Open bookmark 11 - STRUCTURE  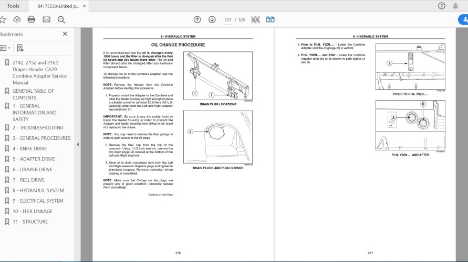pyautogui.click(x=30, y=221)
